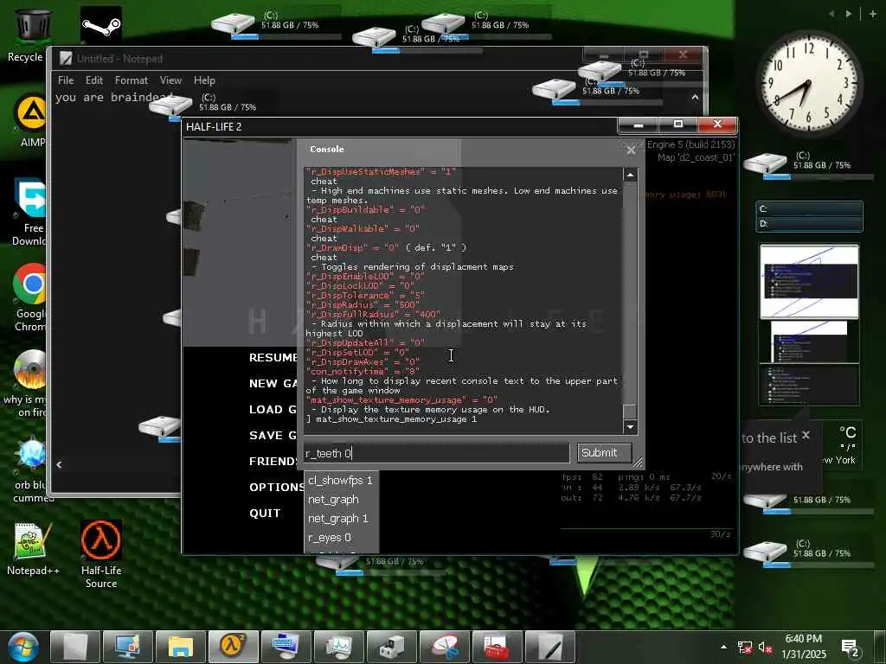Close the Console panel with its X

pyautogui.click(x=631, y=150)
